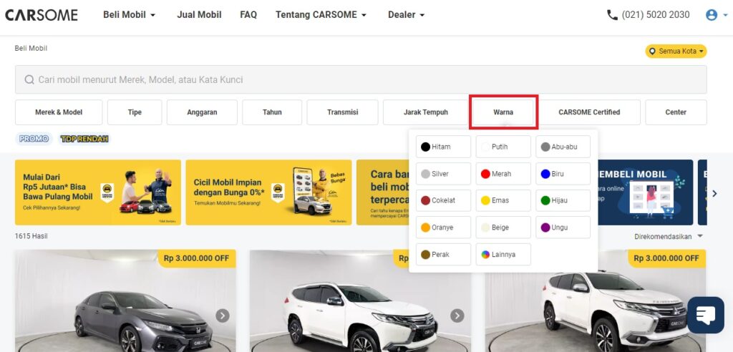Click the Beli Mobil breadcrumb
Image resolution: width=733 pixels, height=352 pixels.
point(31,48)
